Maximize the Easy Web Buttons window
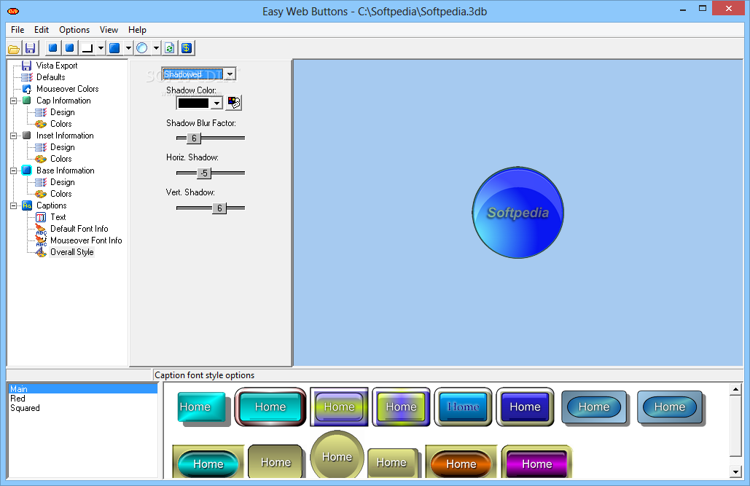This screenshot has height=486, width=750. 702,8
